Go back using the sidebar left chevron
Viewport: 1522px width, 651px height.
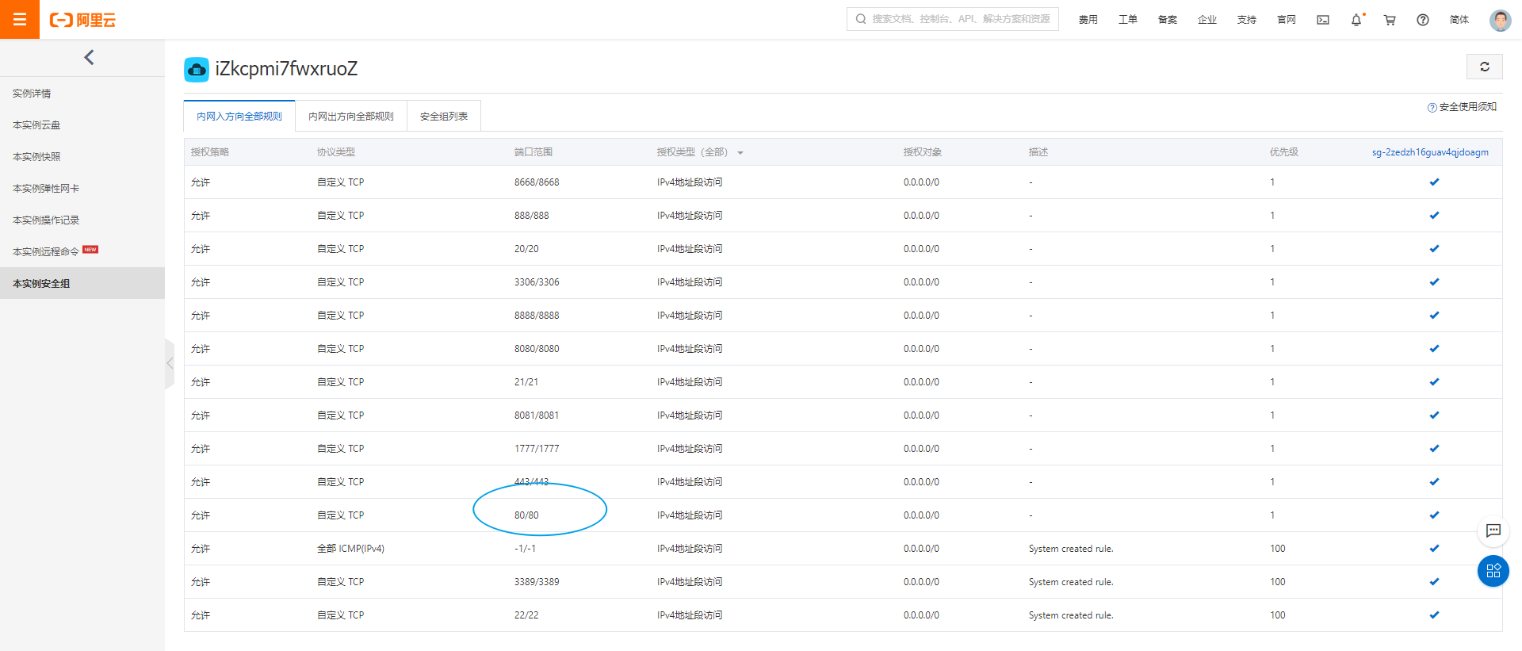[x=89, y=57]
